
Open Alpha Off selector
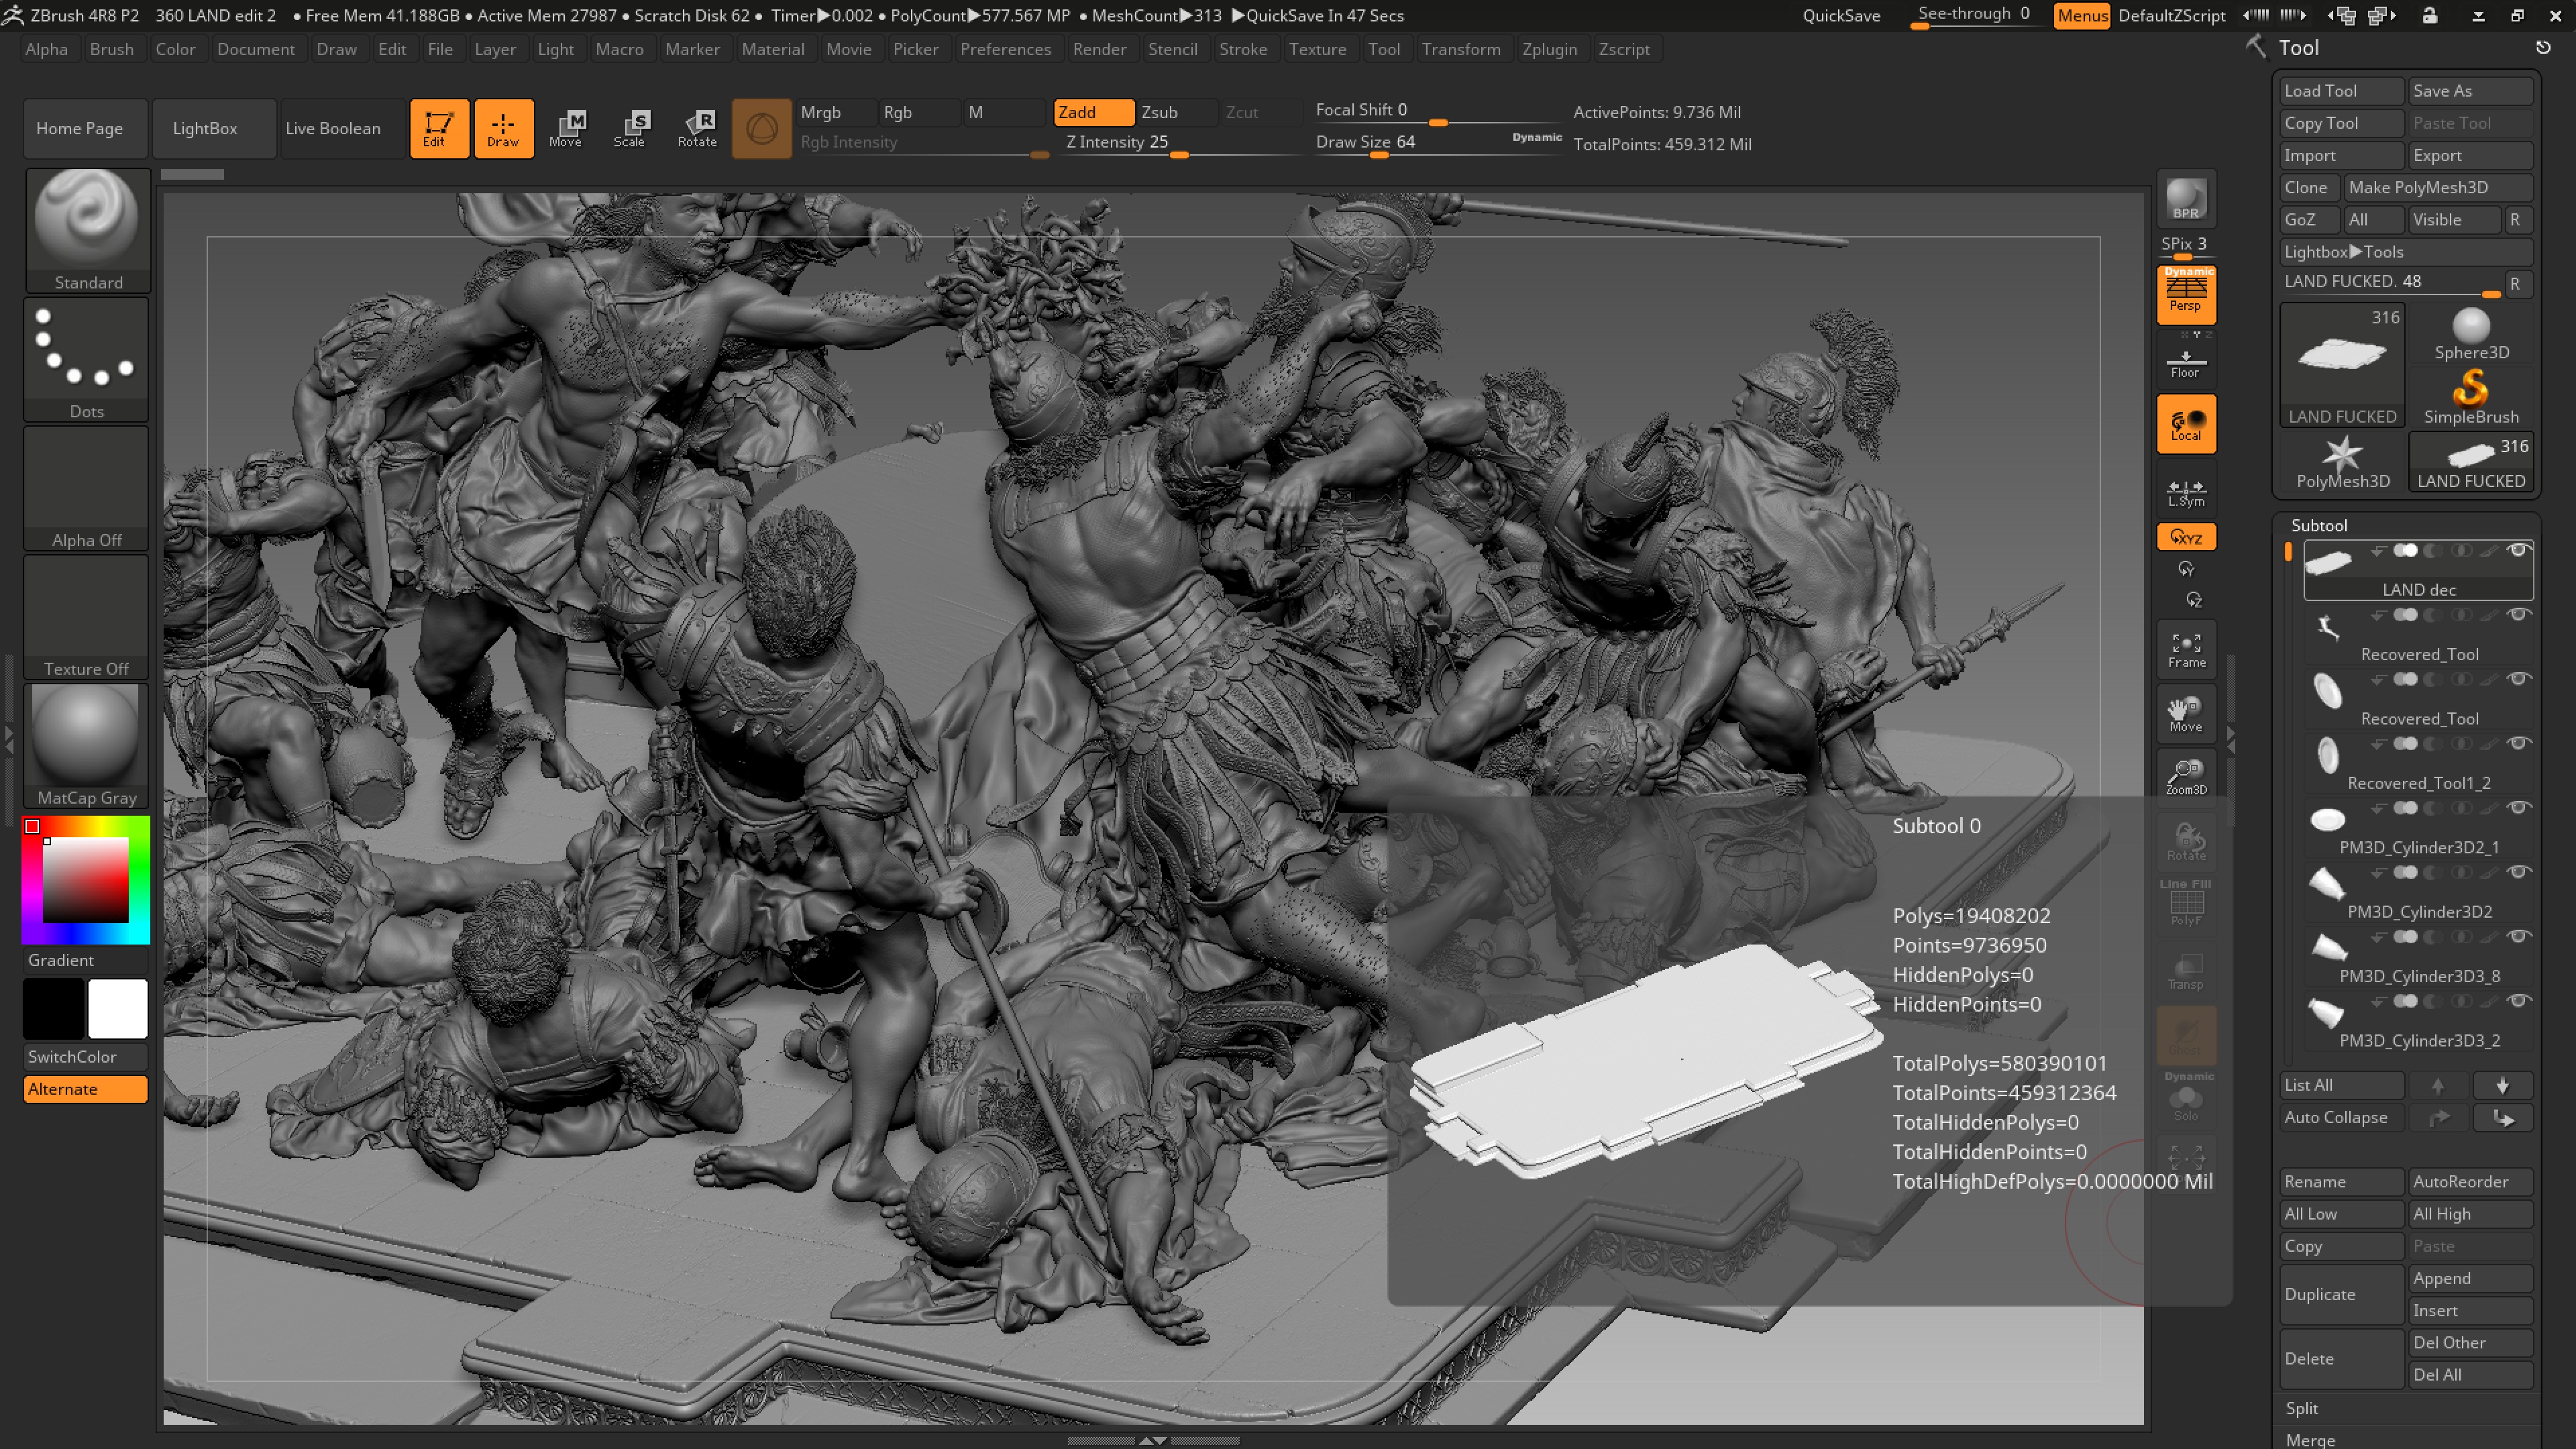point(87,488)
